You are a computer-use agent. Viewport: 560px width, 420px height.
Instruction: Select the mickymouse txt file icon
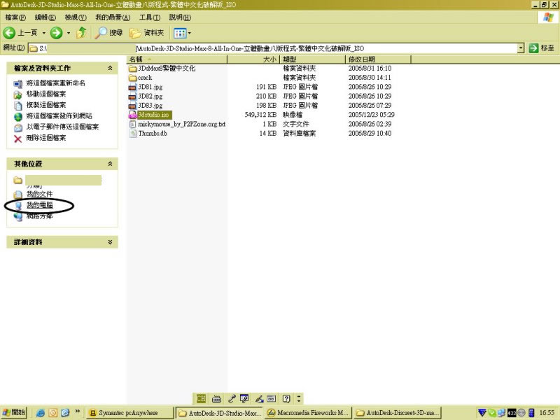pyautogui.click(x=132, y=124)
